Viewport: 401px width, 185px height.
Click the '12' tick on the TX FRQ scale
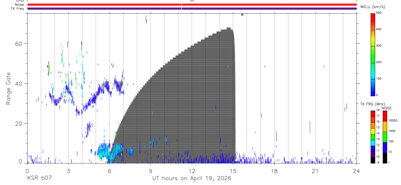coord(378,145)
